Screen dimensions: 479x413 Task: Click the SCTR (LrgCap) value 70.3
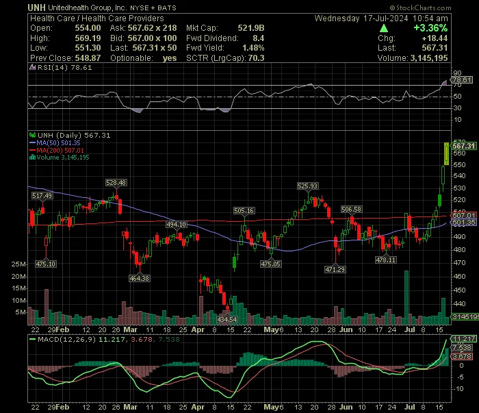tap(256, 58)
